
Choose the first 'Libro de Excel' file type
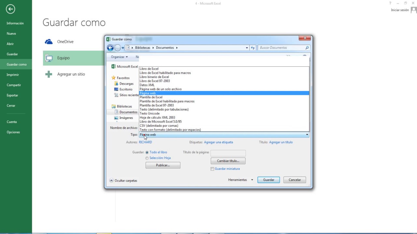click(224, 69)
